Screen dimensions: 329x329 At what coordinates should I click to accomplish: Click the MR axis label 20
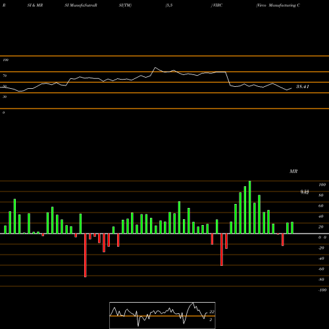tap(320, 227)
